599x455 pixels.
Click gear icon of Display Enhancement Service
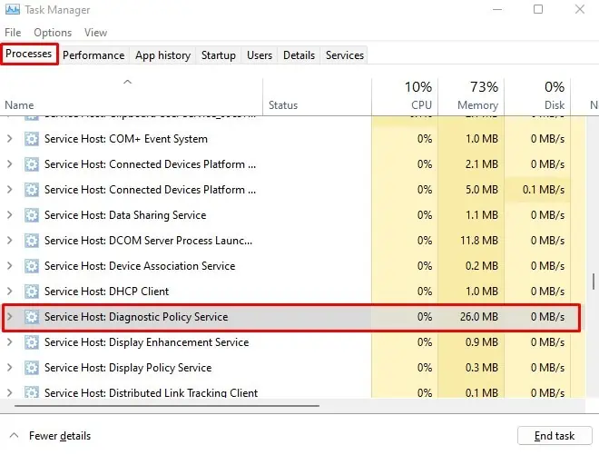tap(32, 342)
